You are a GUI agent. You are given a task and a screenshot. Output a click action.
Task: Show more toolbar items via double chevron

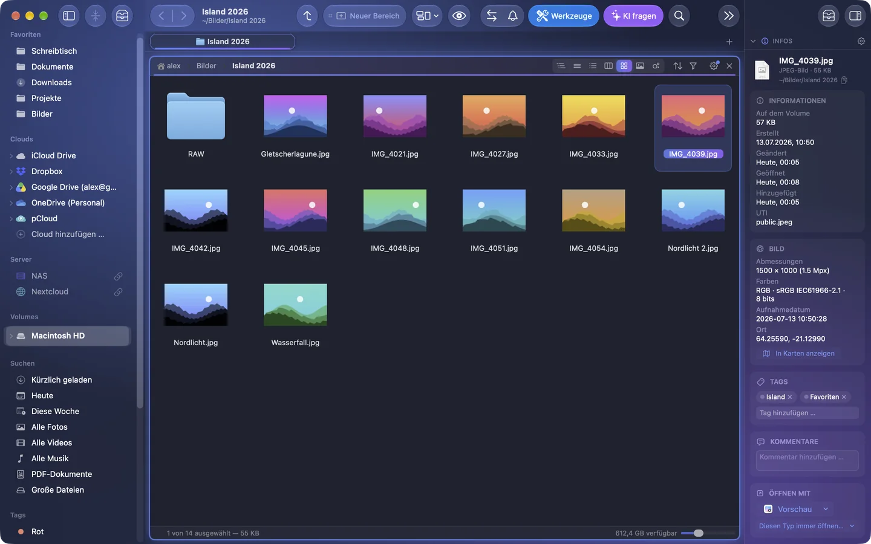729,16
